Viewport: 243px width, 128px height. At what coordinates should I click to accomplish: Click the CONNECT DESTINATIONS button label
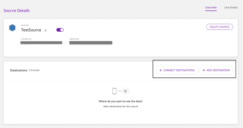pyautogui.click(x=179, y=70)
